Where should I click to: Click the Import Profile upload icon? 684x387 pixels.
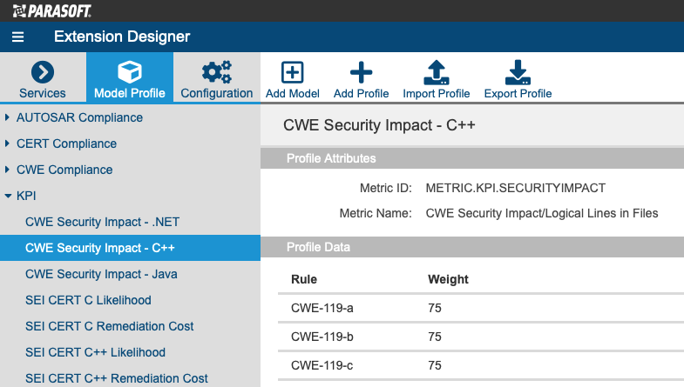pos(437,72)
